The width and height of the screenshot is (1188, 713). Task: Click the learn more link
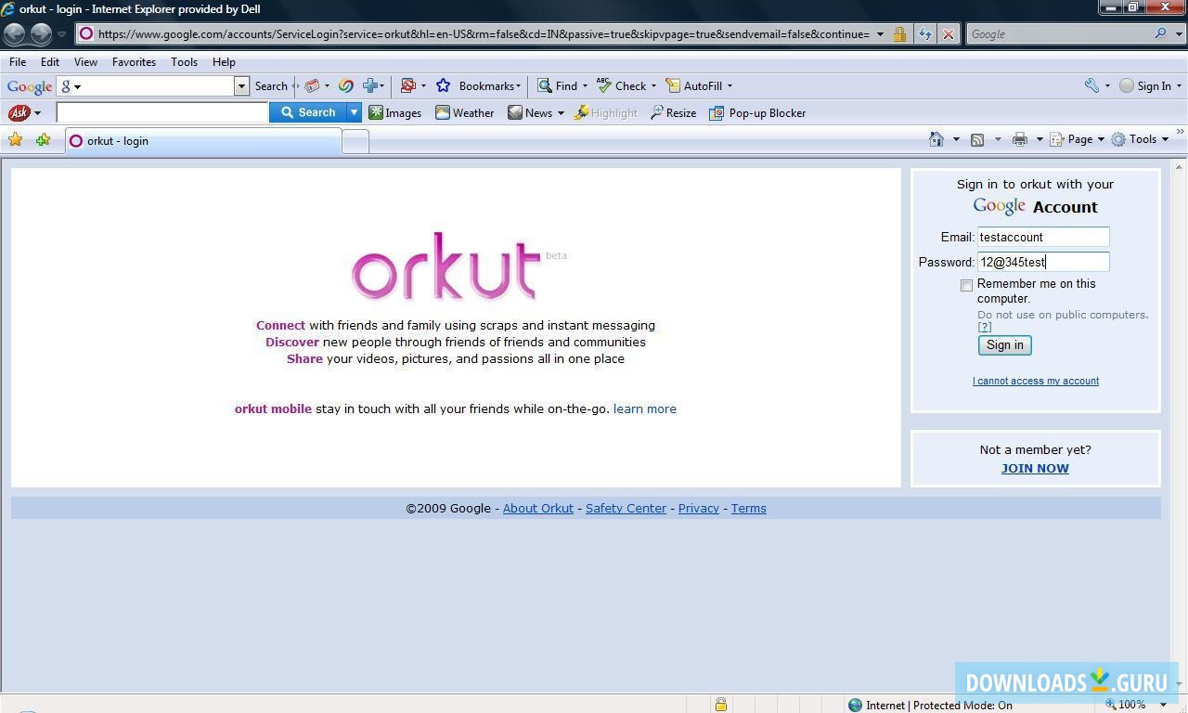645,408
